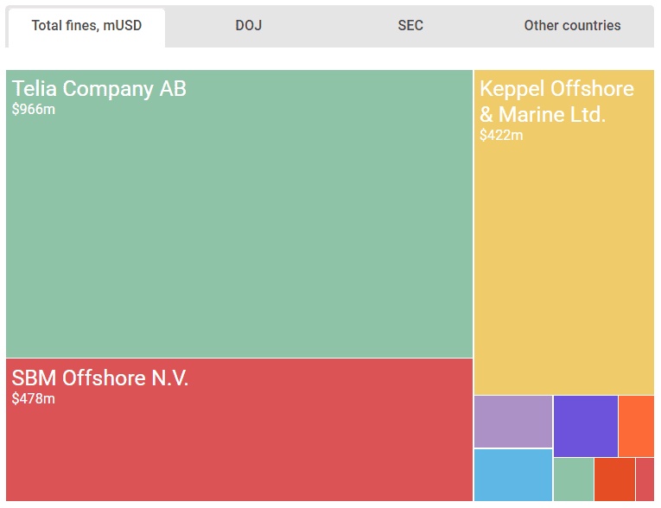Image resolution: width=661 pixels, height=508 pixels.
Task: Click the light blue treemap tile
Action: [513, 475]
